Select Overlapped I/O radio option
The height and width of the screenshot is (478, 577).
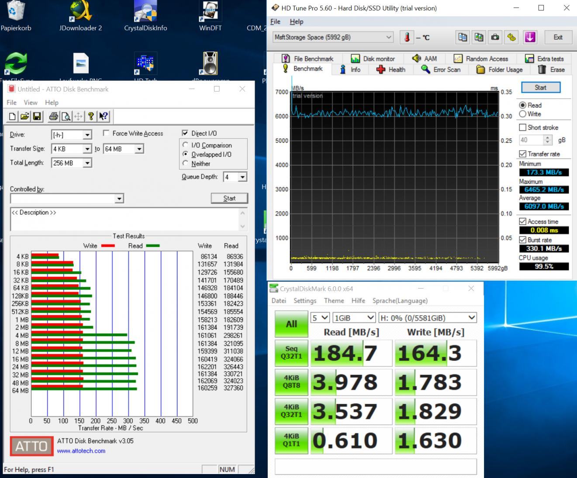(185, 154)
